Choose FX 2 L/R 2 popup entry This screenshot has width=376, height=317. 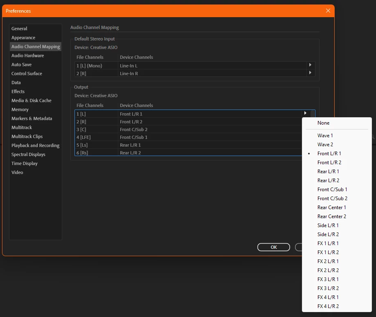pos(337,270)
